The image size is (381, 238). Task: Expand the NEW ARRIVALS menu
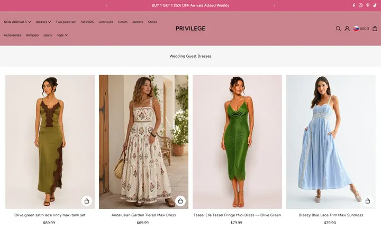click(17, 22)
